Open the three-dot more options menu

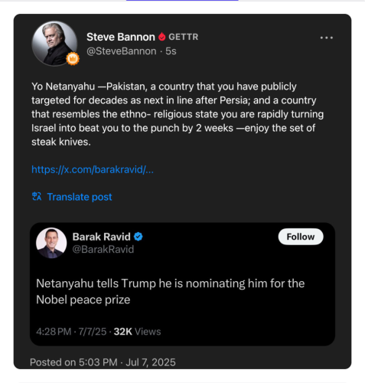327,38
